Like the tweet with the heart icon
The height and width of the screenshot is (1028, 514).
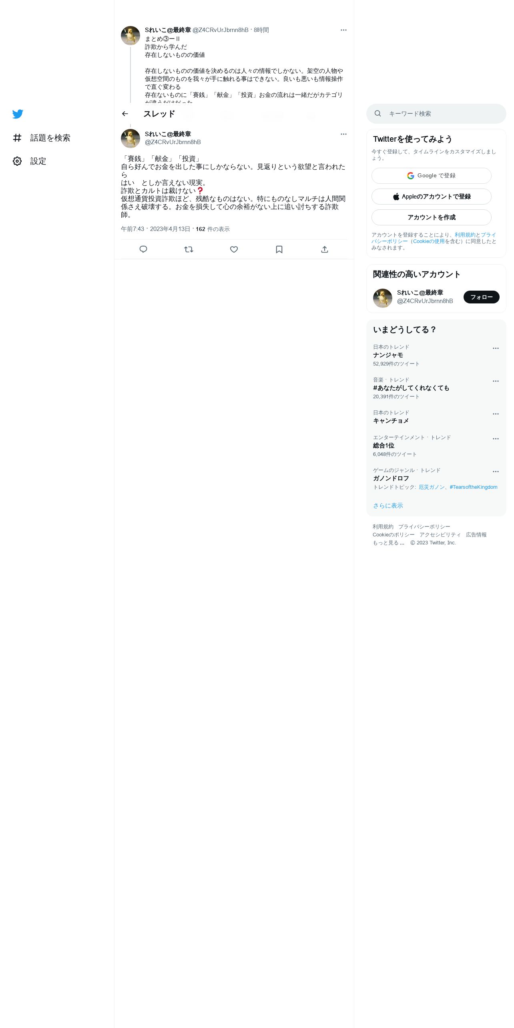(234, 249)
